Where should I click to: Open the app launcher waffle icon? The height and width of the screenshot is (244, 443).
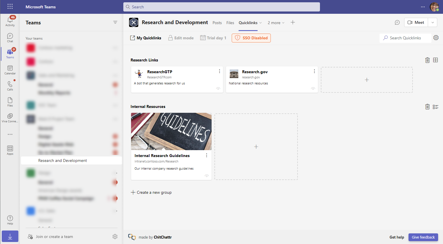point(10,6)
